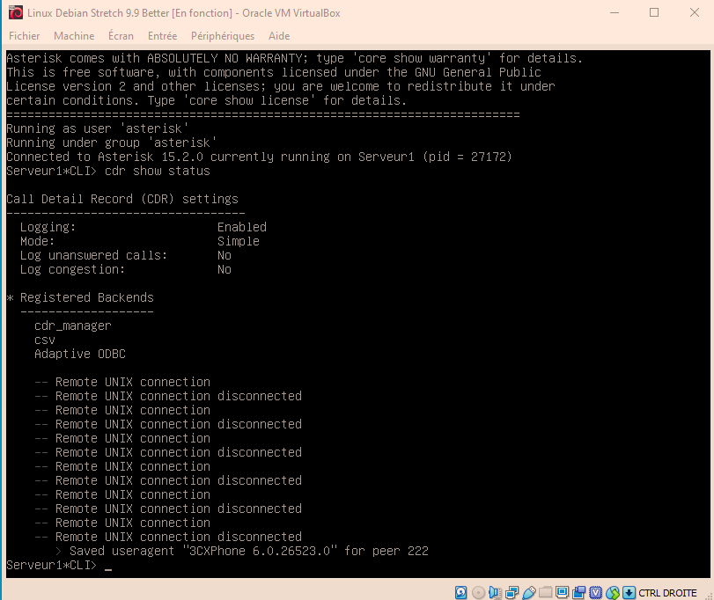The image size is (714, 600).
Task: Open the audio status icon
Action: click(495, 592)
